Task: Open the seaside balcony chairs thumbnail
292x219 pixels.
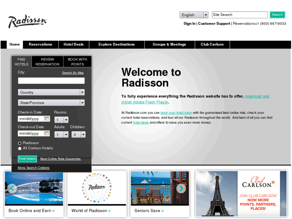Action: tap(160, 188)
